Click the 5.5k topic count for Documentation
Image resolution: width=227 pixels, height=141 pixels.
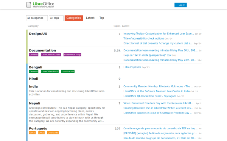tap(117, 50)
